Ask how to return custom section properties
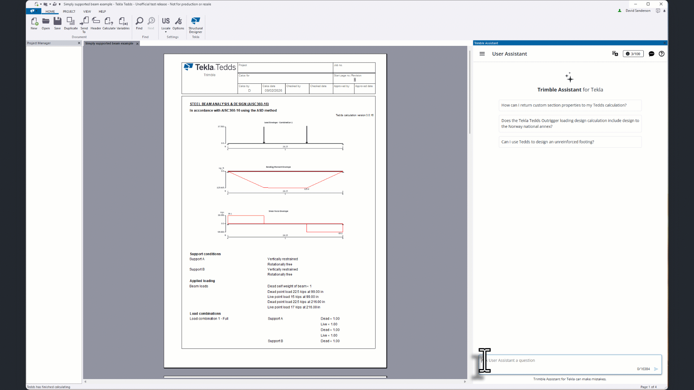This screenshot has width=694, height=390. pos(570,105)
